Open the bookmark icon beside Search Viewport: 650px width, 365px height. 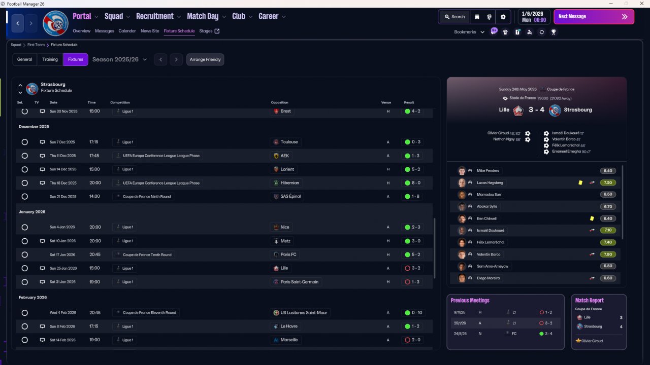(x=477, y=17)
